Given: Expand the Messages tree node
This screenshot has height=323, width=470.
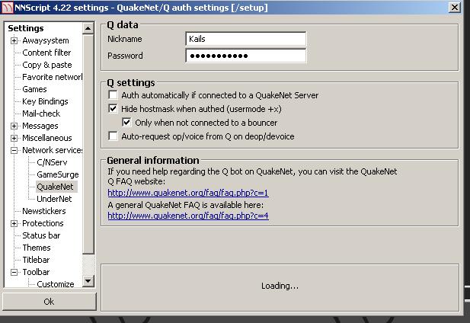Looking at the screenshot, I should pos(14,126).
